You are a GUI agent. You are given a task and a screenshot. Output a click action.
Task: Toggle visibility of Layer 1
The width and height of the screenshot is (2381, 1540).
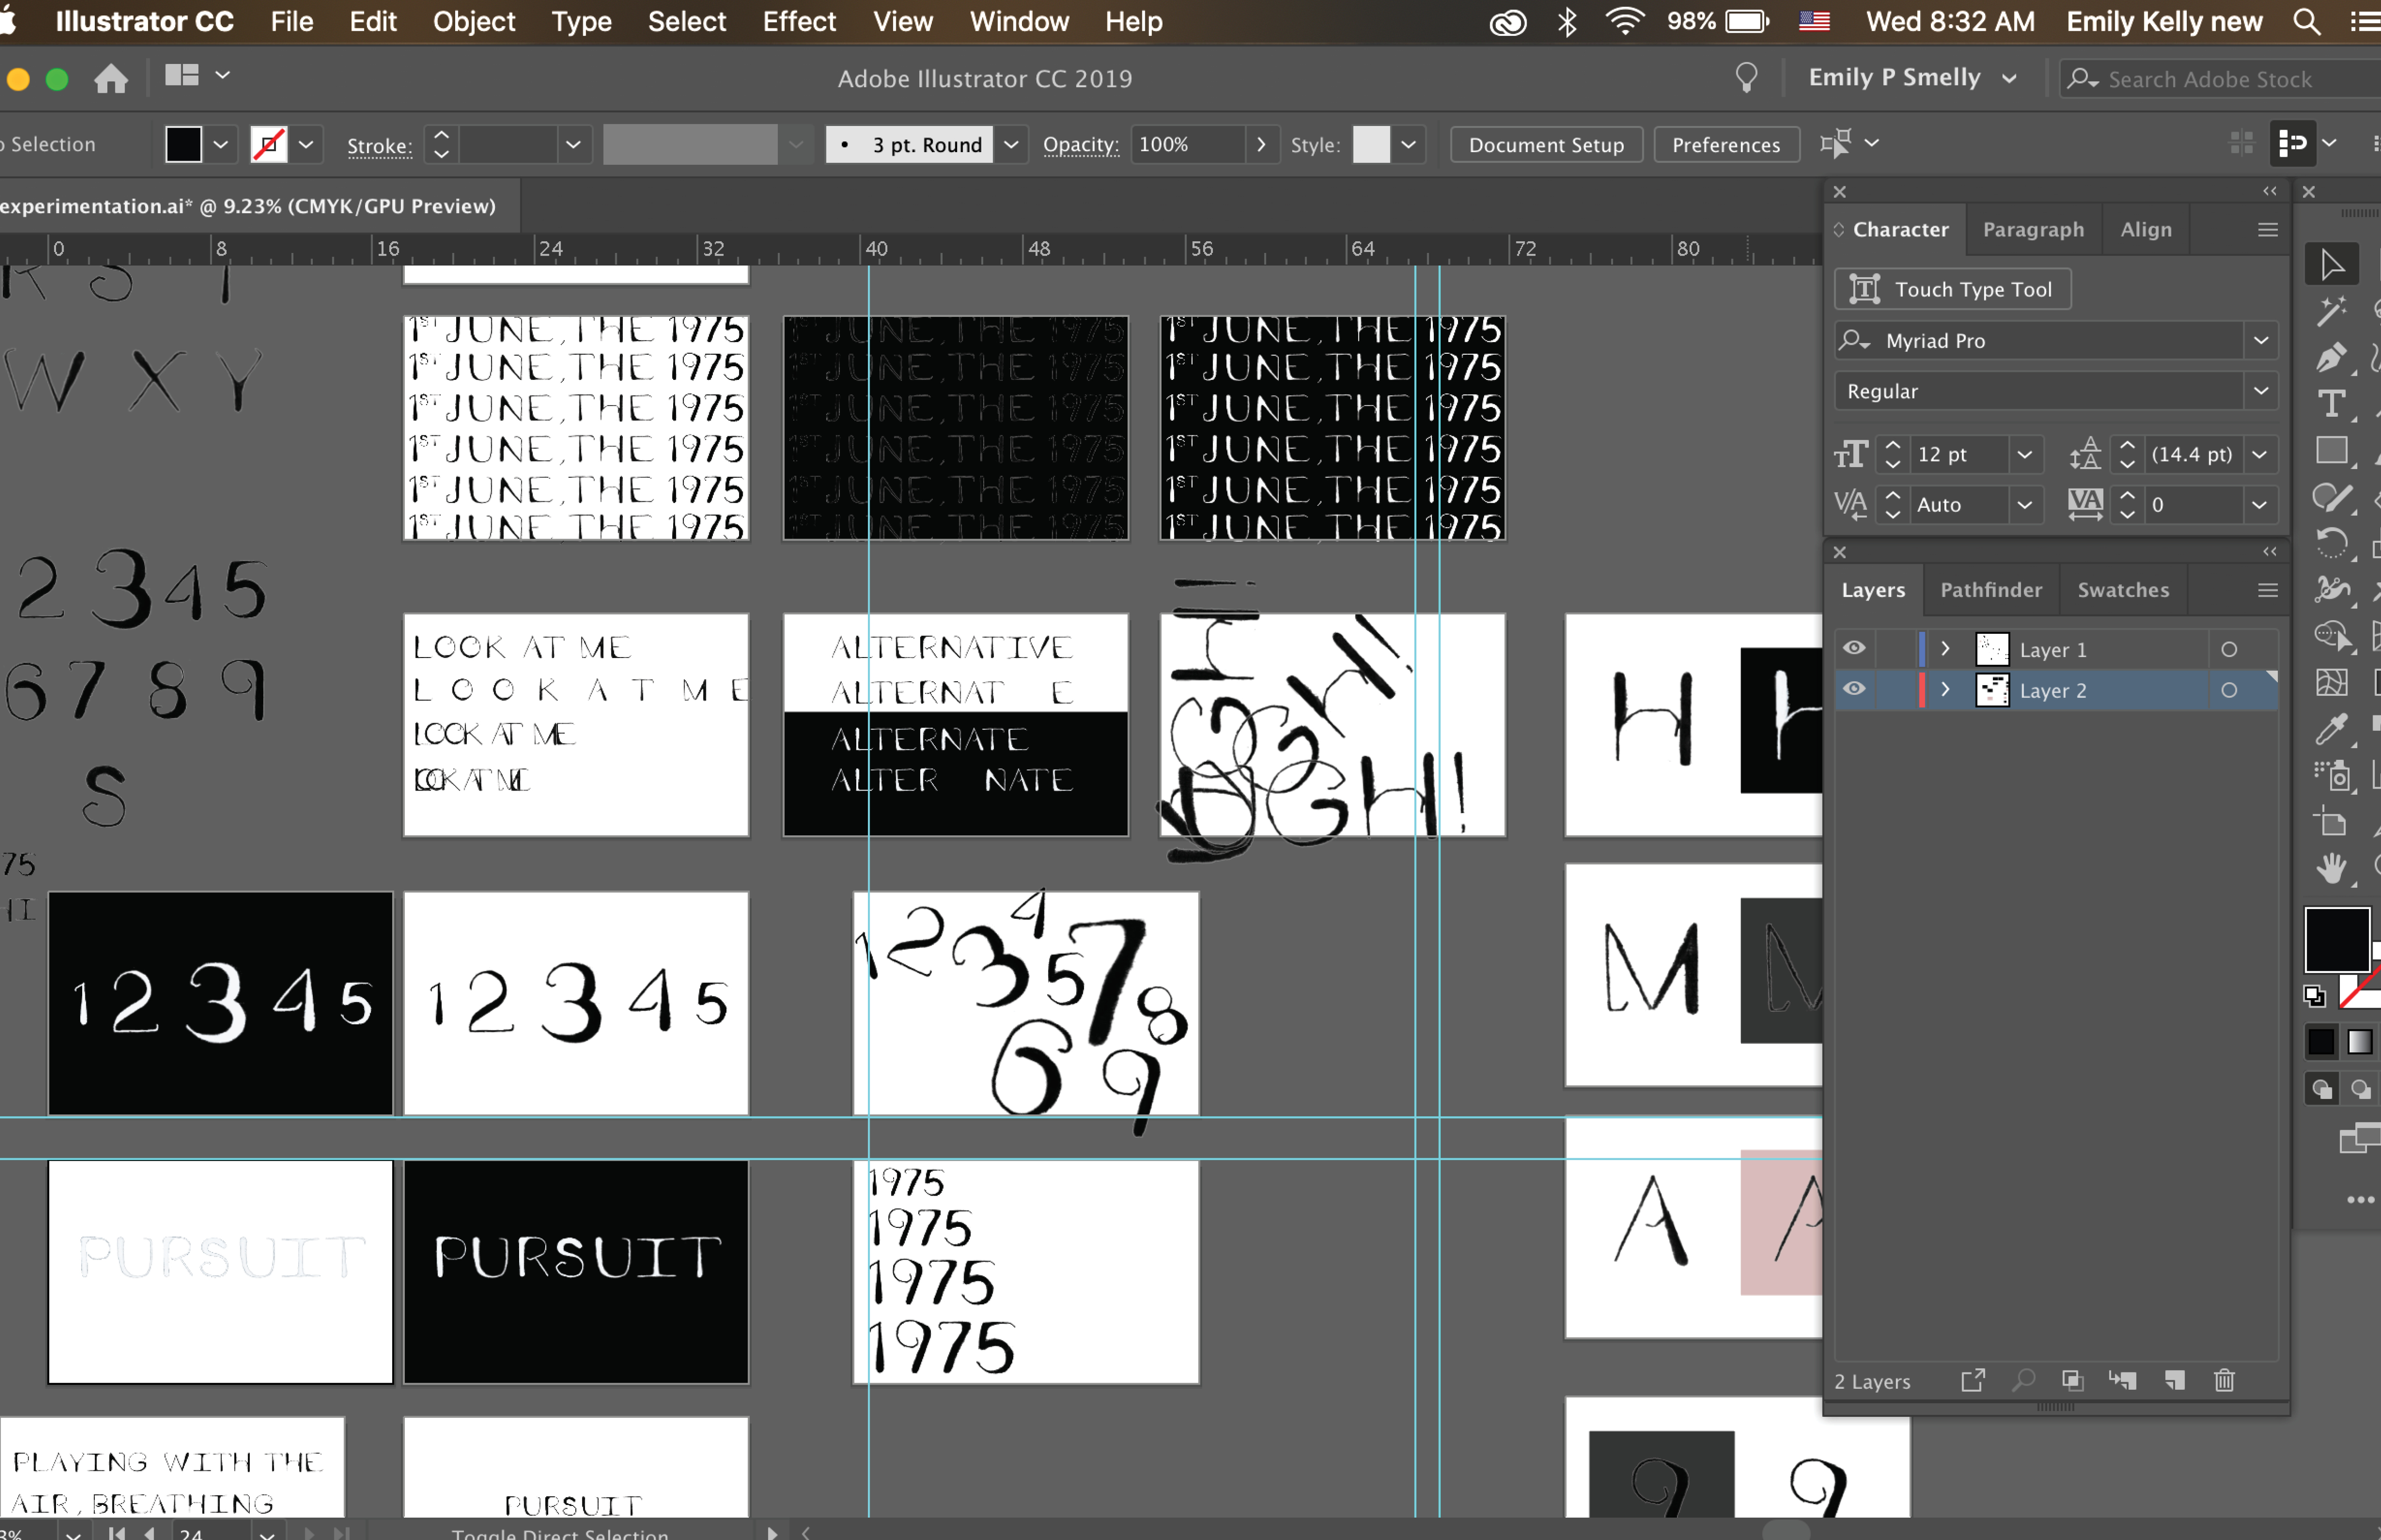[1854, 648]
